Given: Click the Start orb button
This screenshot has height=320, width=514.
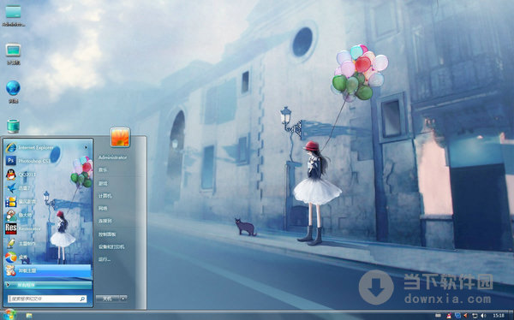Looking at the screenshot, I should point(10,314).
